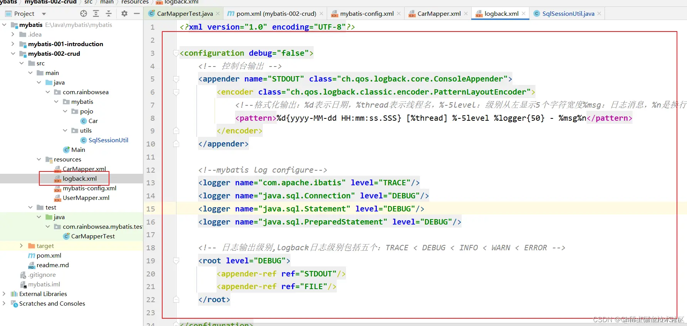This screenshot has height=326, width=687.
Task: Fold the encoder block at line 6
Action: pos(176,92)
